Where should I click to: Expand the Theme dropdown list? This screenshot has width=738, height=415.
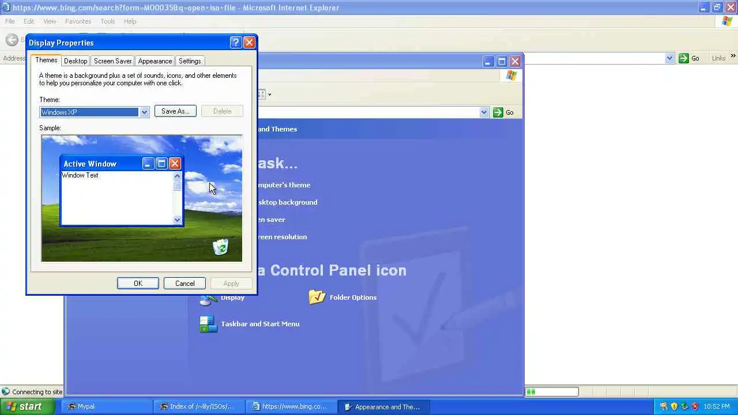point(144,112)
